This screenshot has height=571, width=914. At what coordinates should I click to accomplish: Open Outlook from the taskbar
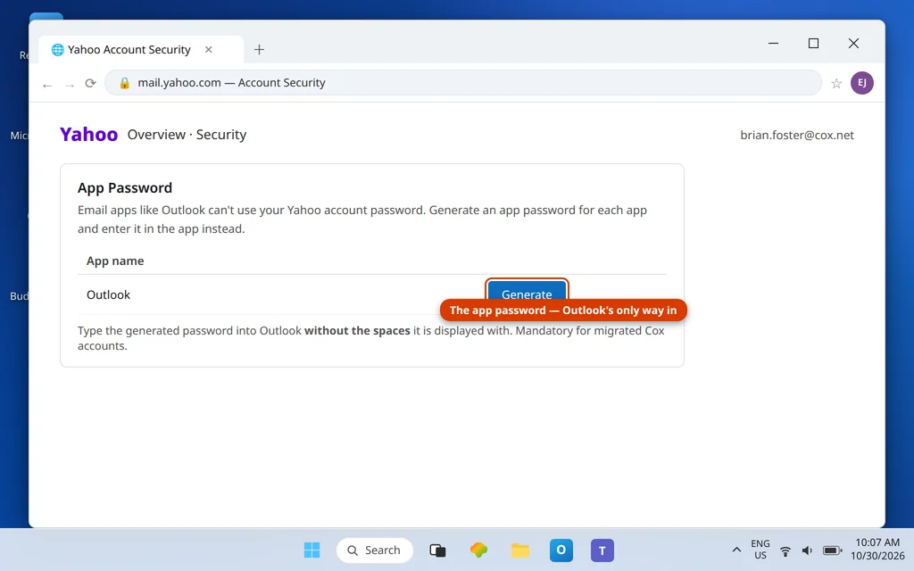[x=561, y=550]
